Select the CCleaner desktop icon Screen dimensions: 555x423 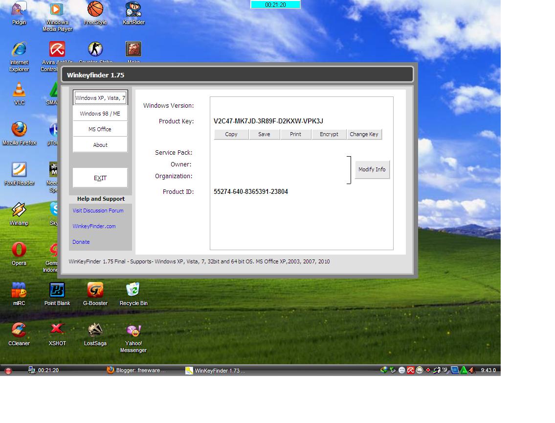19,334
